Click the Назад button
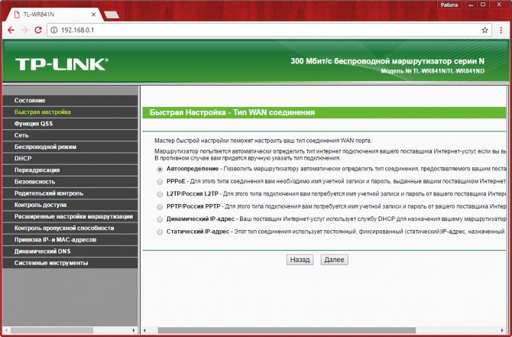The width and height of the screenshot is (512, 337). (x=300, y=260)
